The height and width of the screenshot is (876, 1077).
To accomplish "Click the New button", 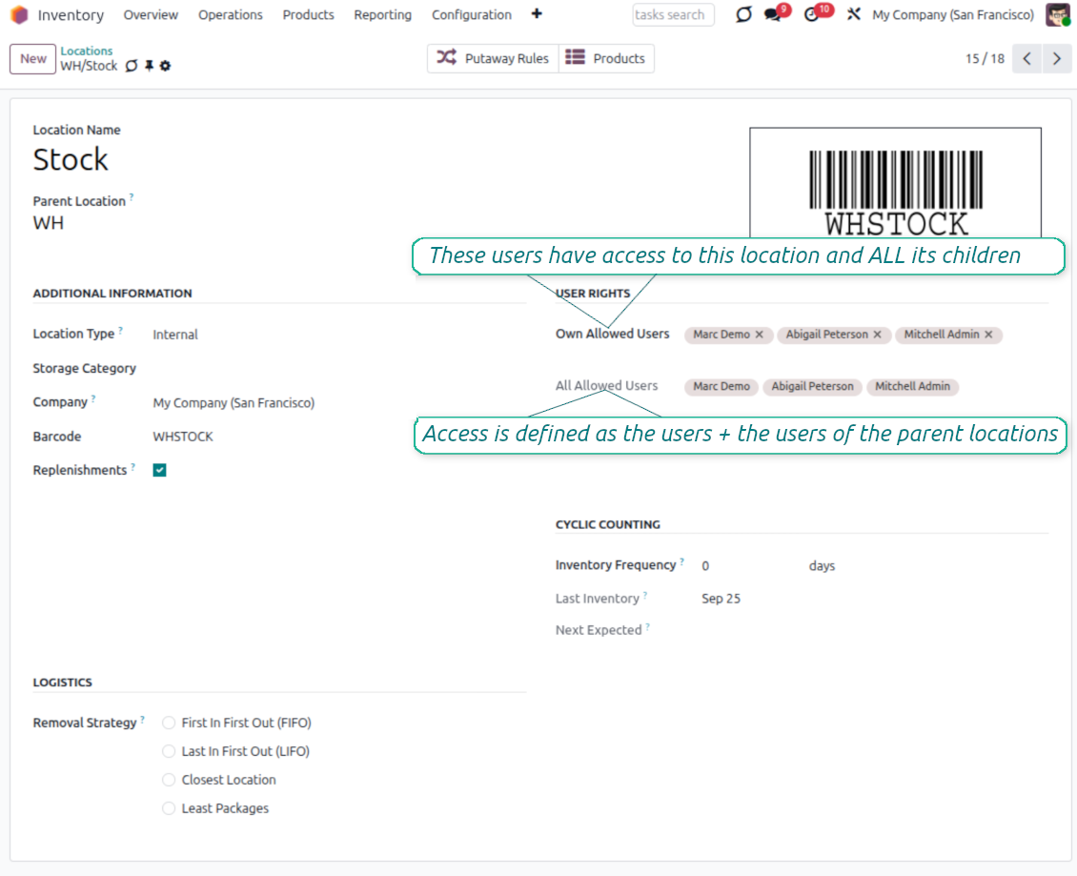I will pyautogui.click(x=32, y=58).
